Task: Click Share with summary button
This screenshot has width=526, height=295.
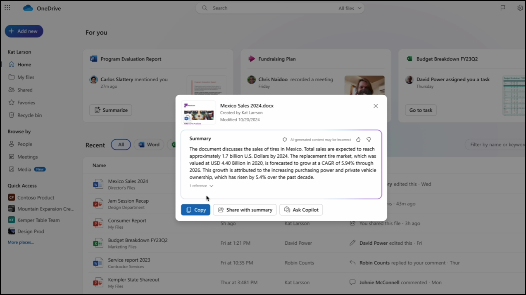Action: coord(245,210)
